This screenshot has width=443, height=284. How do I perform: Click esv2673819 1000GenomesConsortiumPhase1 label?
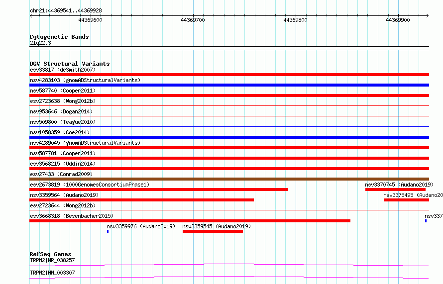[90, 185]
